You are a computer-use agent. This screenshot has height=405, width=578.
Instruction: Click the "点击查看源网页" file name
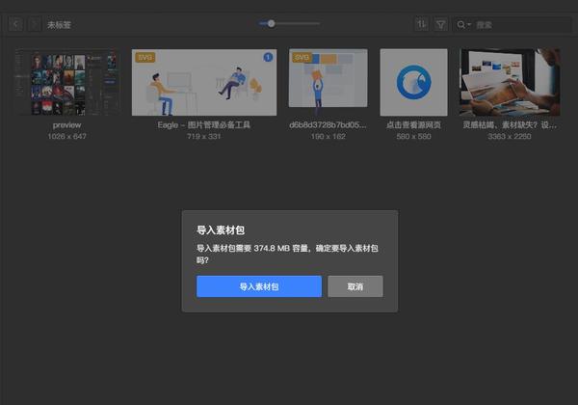(x=413, y=125)
